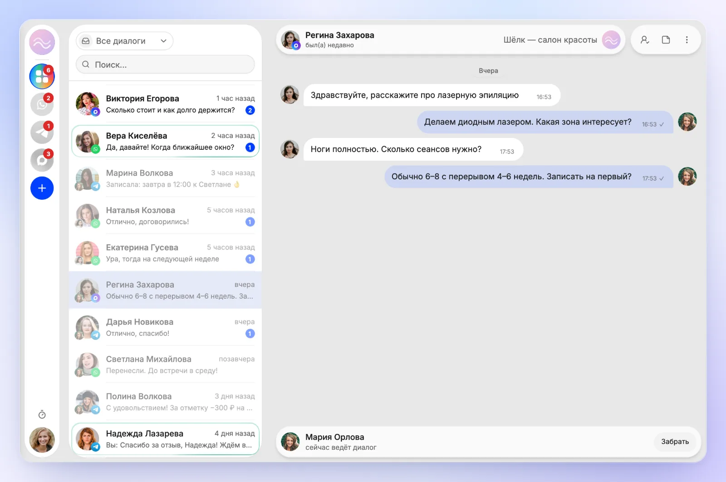Open dialog with Надежда Лазарева
This screenshot has width=726, height=482.
click(x=165, y=439)
